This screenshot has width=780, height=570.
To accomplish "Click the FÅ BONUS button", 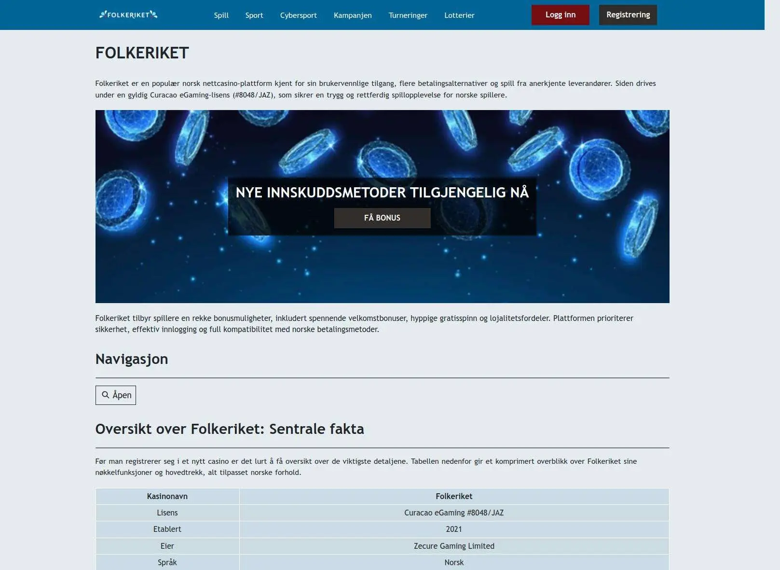I will pyautogui.click(x=382, y=218).
